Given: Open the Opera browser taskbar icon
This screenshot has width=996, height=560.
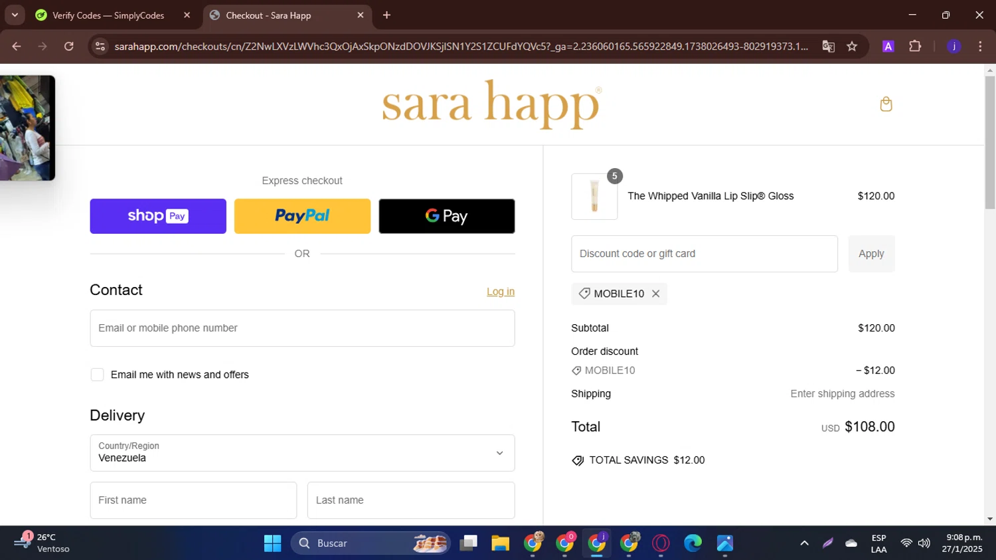Looking at the screenshot, I should click(661, 543).
